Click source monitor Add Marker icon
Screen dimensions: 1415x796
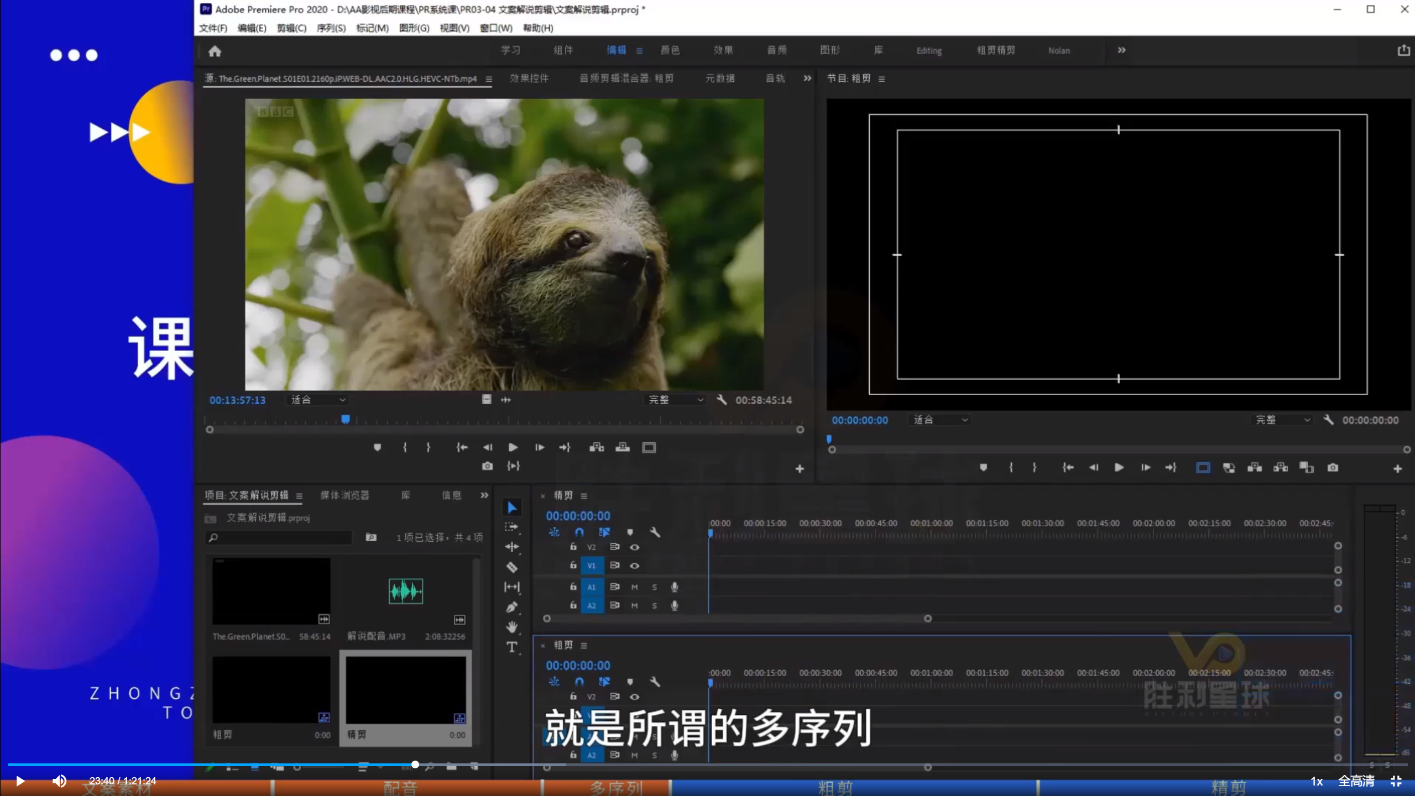point(377,447)
